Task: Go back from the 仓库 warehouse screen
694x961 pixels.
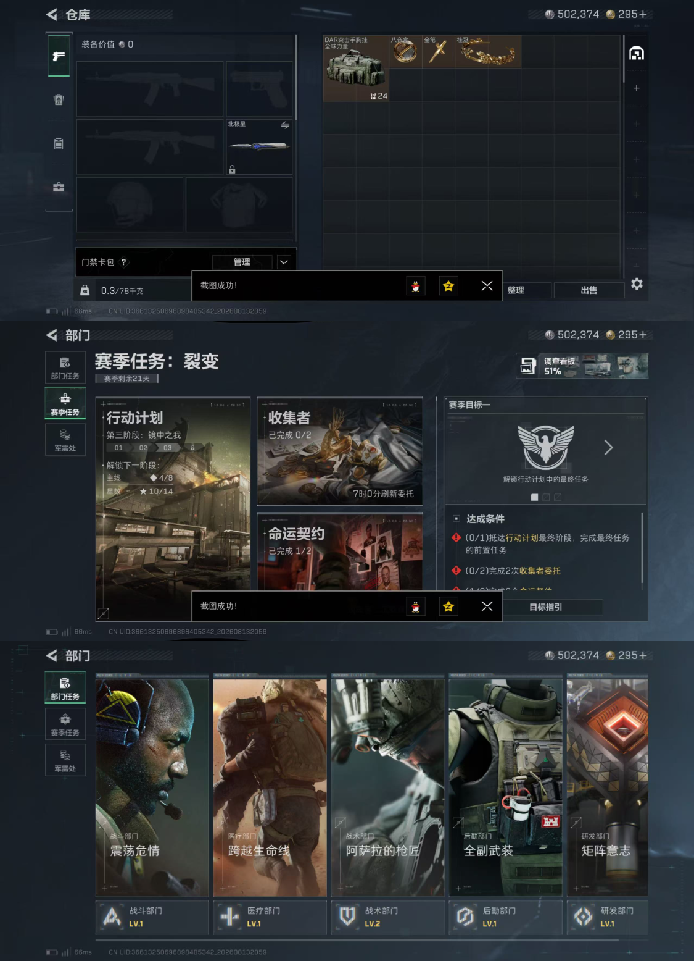Action: pos(52,14)
